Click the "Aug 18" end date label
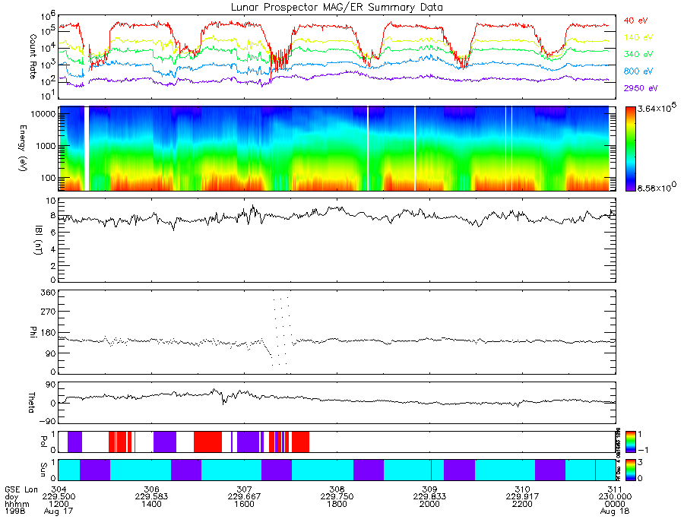The image size is (684, 532). point(615,511)
